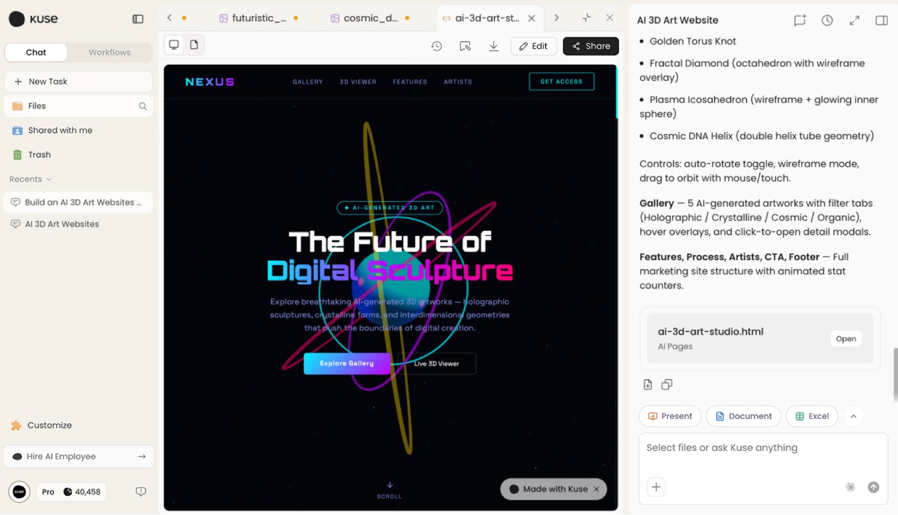
Task: Switch to page preview mode
Action: point(194,45)
